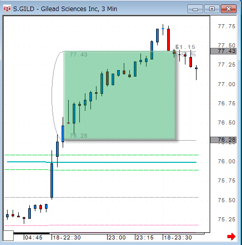Click the 76.28 label inside the green box

point(79,136)
